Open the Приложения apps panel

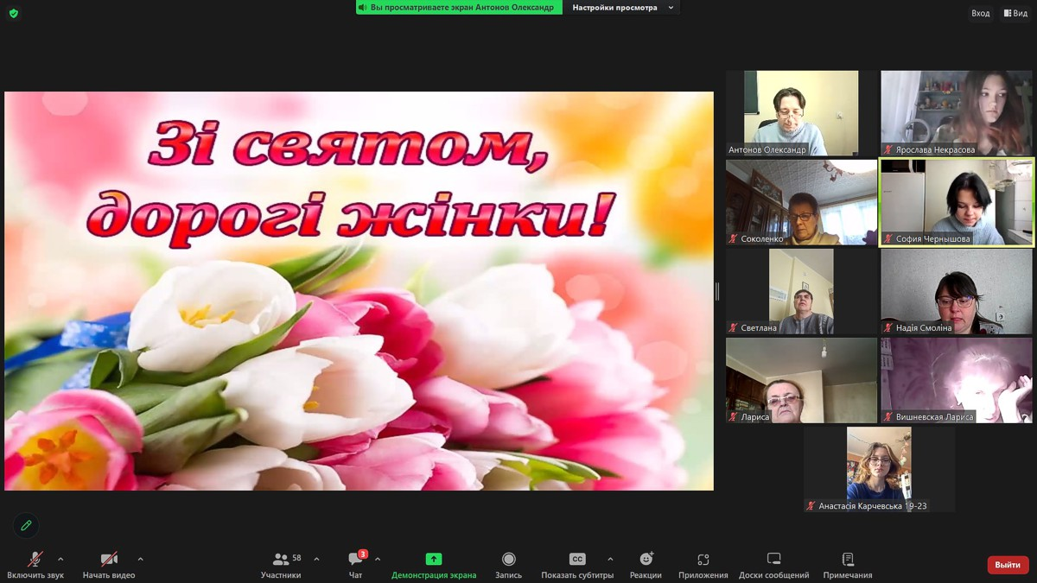[703, 566]
